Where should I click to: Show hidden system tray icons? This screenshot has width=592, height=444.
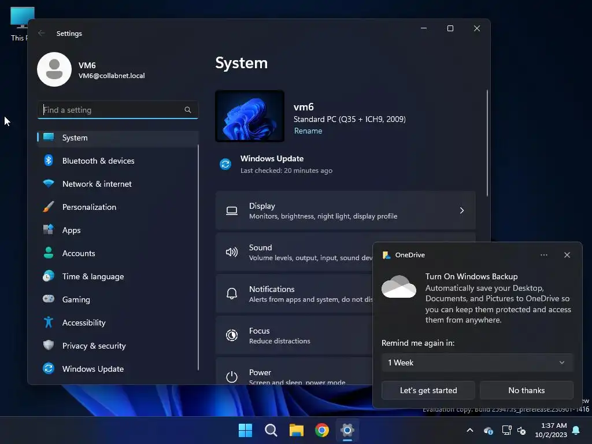[469, 430]
